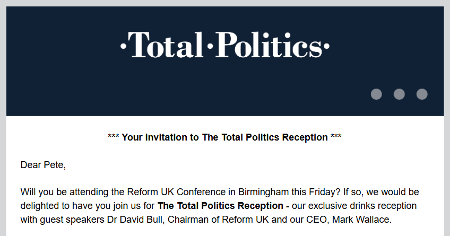Click the middle gray circle icon in the header
Image resolution: width=450 pixels, height=236 pixels.
[x=399, y=94]
